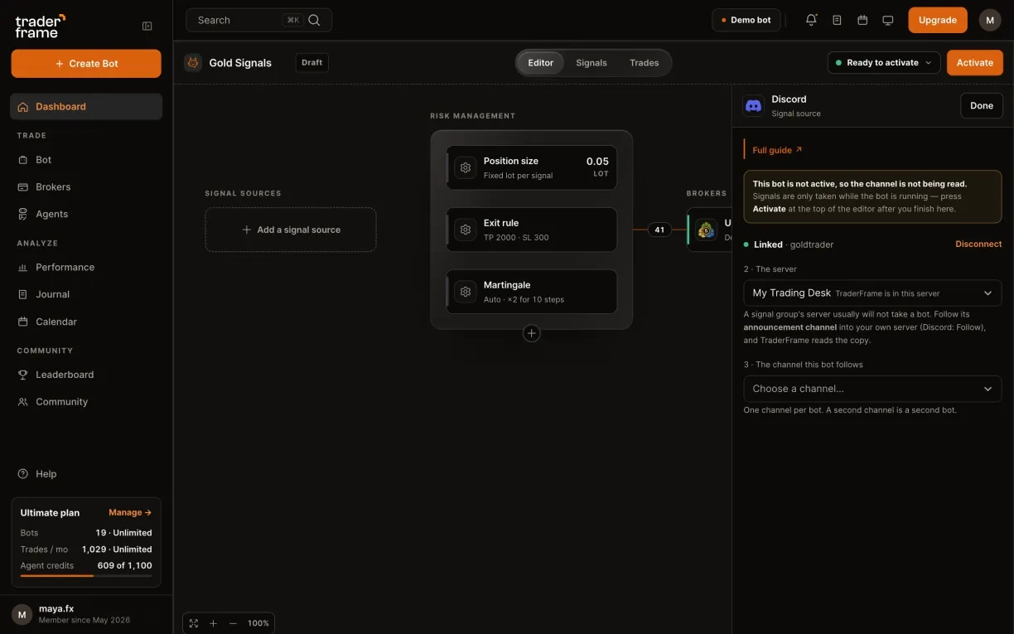This screenshot has height=634, width=1014.
Task: Open Martingale gear settings
Action: pyautogui.click(x=466, y=292)
